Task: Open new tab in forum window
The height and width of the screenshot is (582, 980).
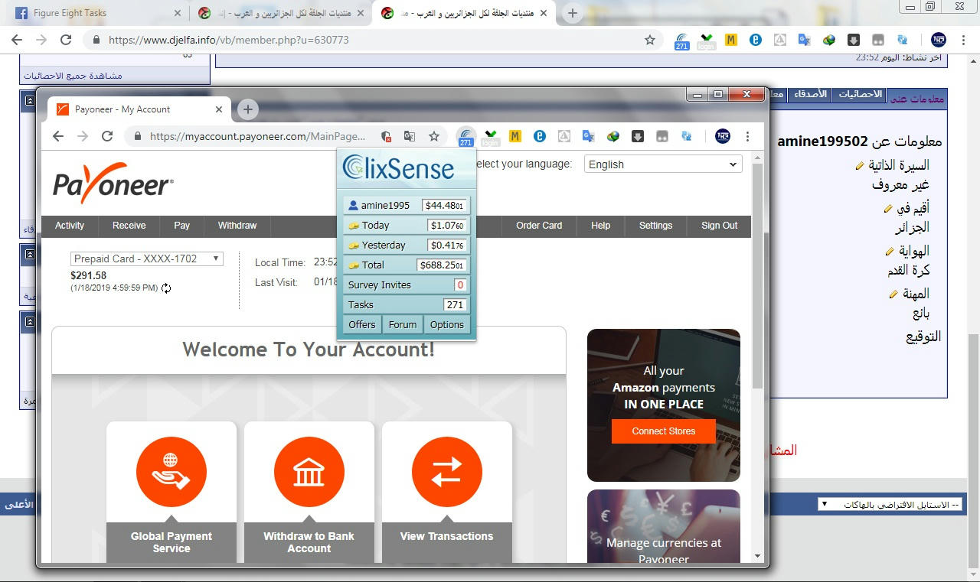Action: point(573,13)
